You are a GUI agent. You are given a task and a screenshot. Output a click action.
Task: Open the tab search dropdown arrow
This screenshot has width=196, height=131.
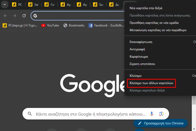coord(5,4)
